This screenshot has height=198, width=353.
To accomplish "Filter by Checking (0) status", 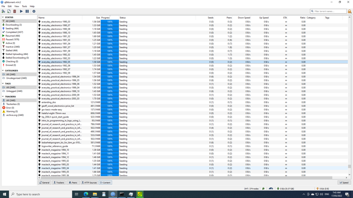I will [x=12, y=61].
